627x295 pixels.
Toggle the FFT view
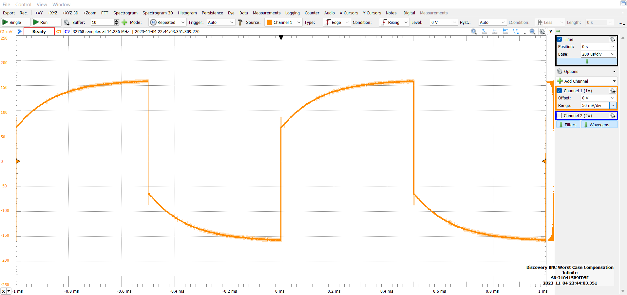pyautogui.click(x=105, y=13)
